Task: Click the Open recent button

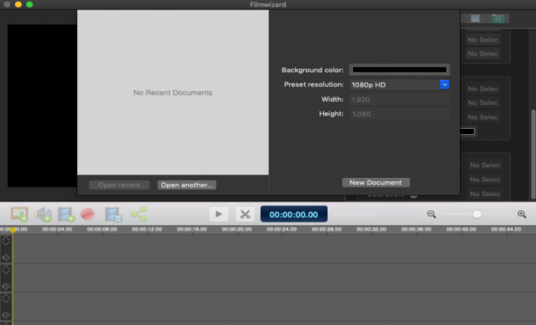Action: click(119, 185)
